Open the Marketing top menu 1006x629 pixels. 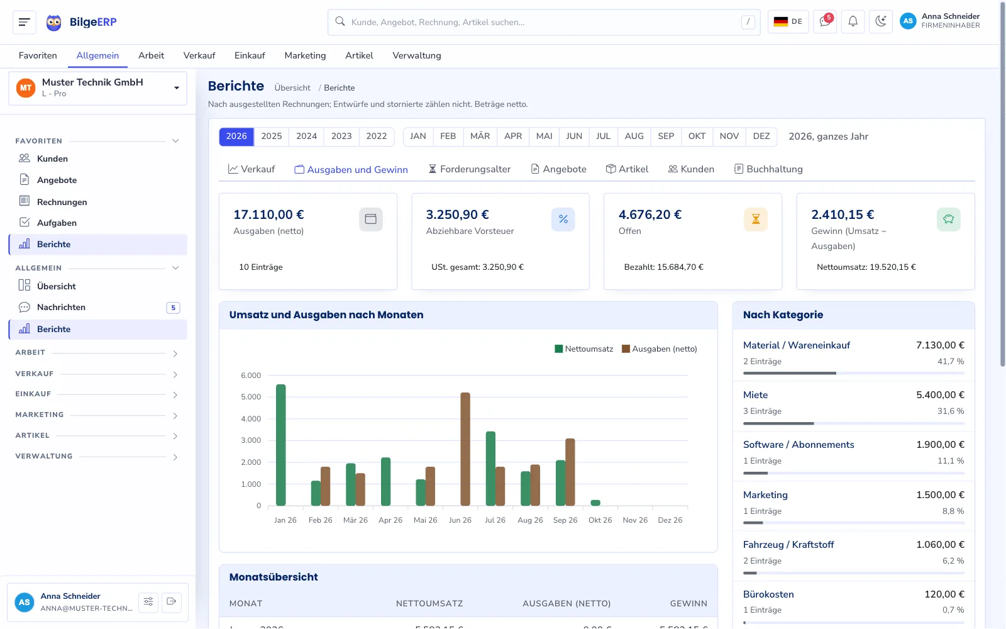tap(305, 55)
